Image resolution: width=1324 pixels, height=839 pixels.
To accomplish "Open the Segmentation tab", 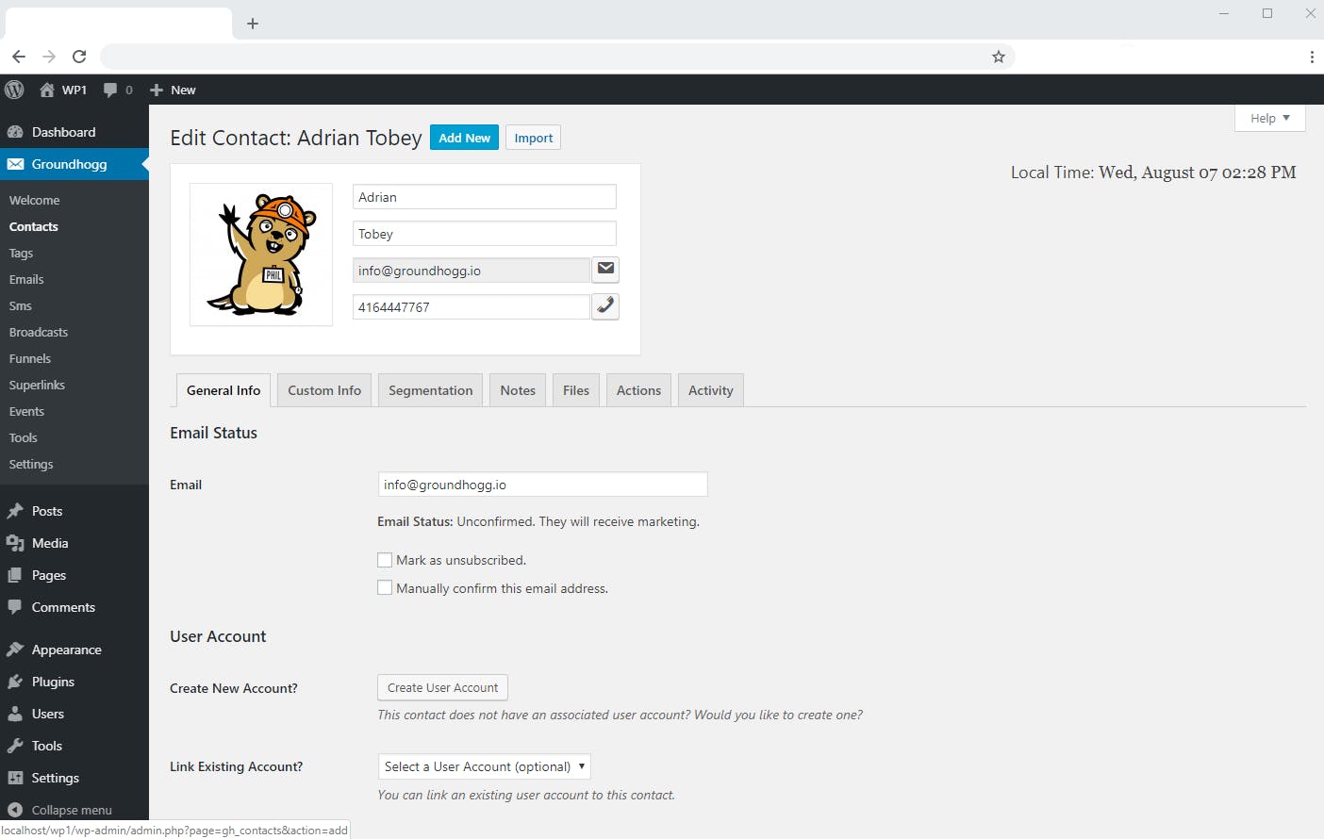I will click(x=430, y=390).
